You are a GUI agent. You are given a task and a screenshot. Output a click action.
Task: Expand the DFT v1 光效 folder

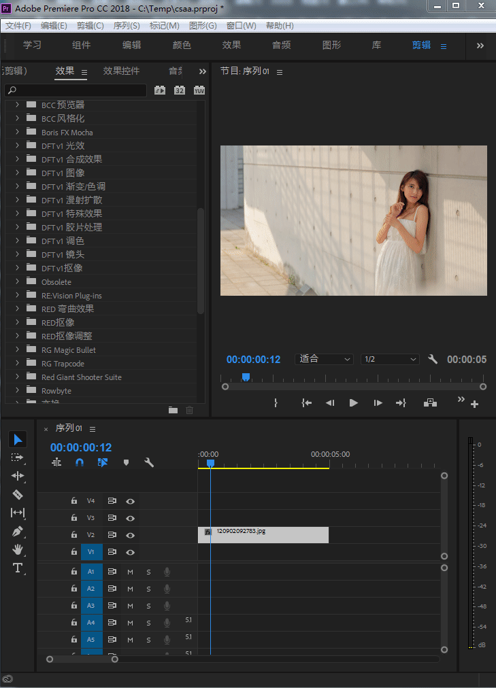pyautogui.click(x=17, y=145)
